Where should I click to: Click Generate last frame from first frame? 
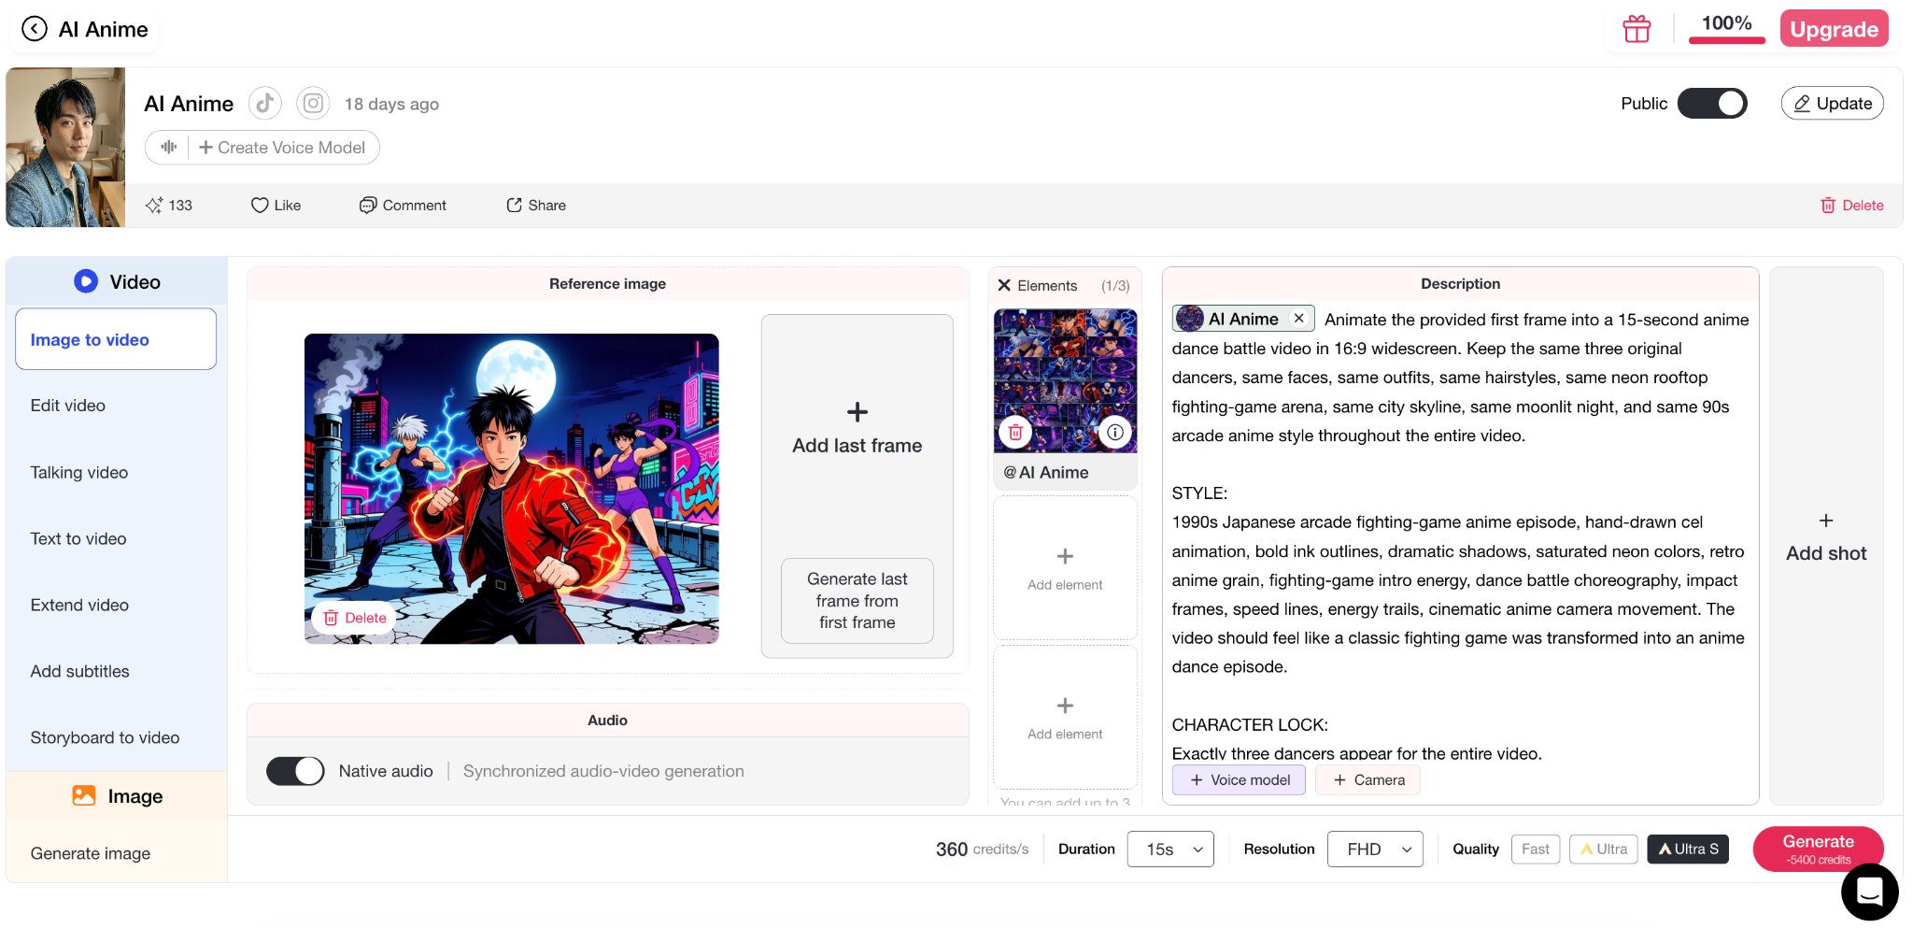tap(857, 601)
